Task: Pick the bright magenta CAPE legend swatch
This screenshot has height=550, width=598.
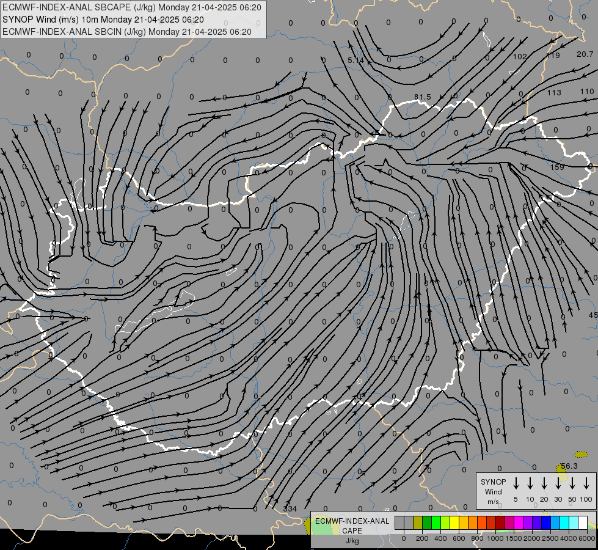Action: (x=519, y=523)
